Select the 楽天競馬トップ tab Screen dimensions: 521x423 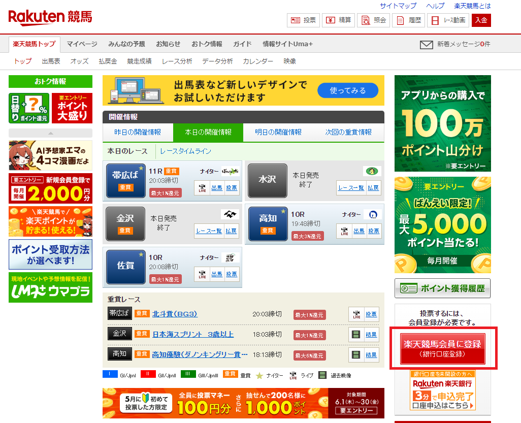coord(34,44)
